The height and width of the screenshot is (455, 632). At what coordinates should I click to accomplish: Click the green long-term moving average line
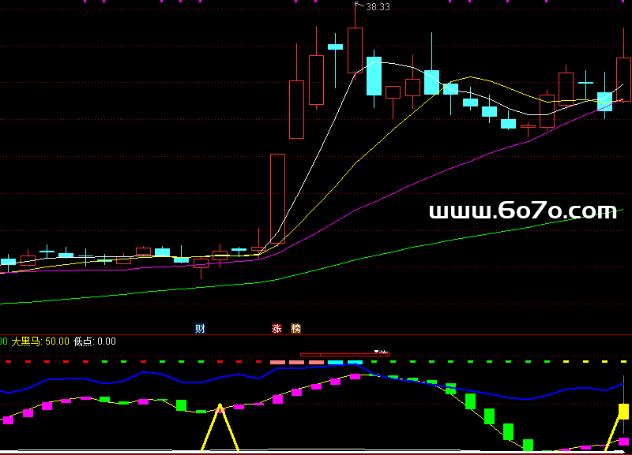(x=316, y=268)
